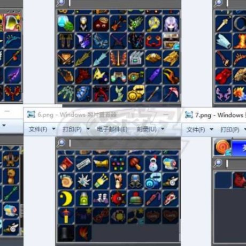
Task: Open 电子邮件(E) menu in 6.png window
Action: tap(112, 129)
